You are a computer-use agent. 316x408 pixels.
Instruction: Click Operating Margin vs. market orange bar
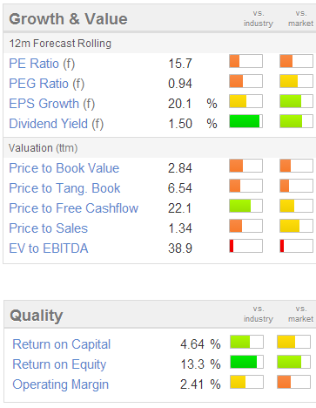[x=293, y=382]
